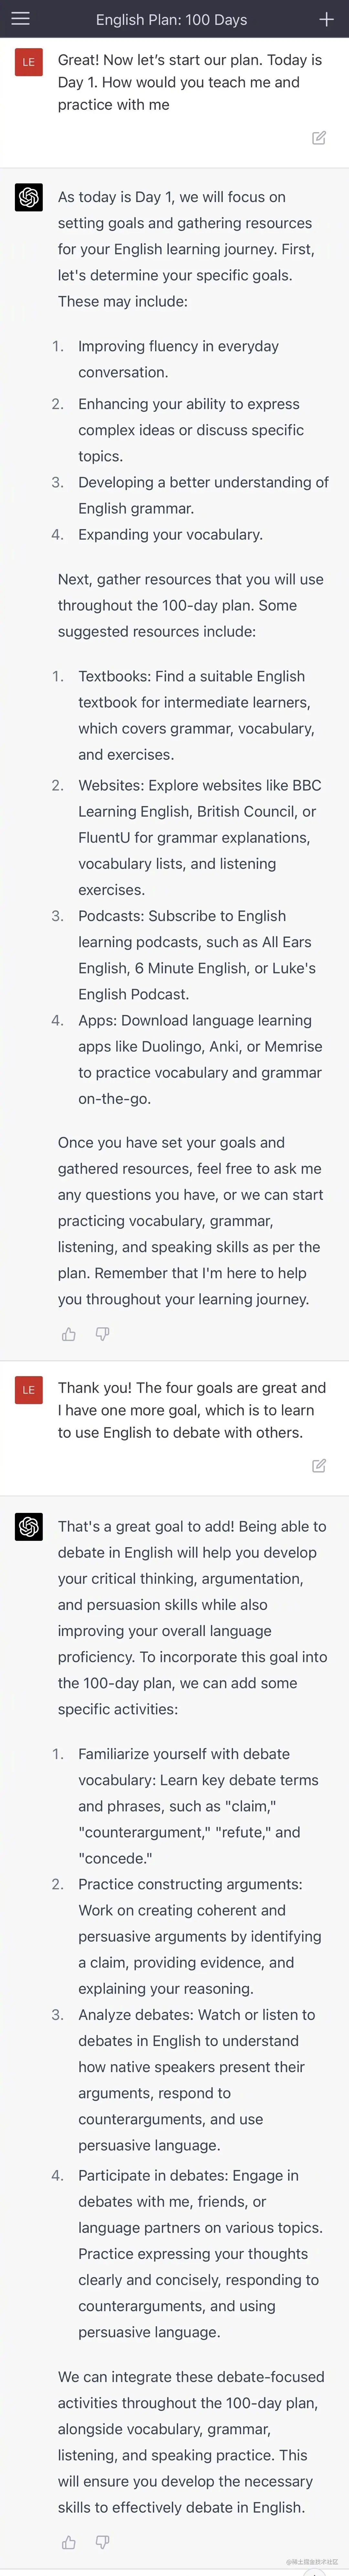Image resolution: width=349 pixels, height=2576 pixels.
Task: Click the first LE user avatar
Action: [29, 62]
